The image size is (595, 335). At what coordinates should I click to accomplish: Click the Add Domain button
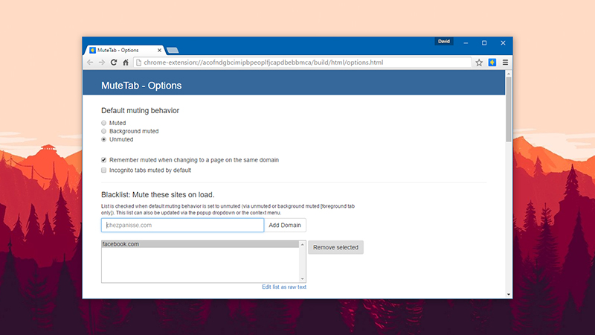point(285,226)
